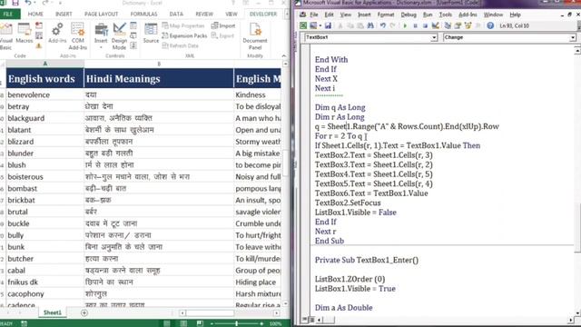Image resolution: width=581 pixels, height=327 pixels.
Task: Click the Excel horizontal scrollbar thumb
Action: point(210,312)
